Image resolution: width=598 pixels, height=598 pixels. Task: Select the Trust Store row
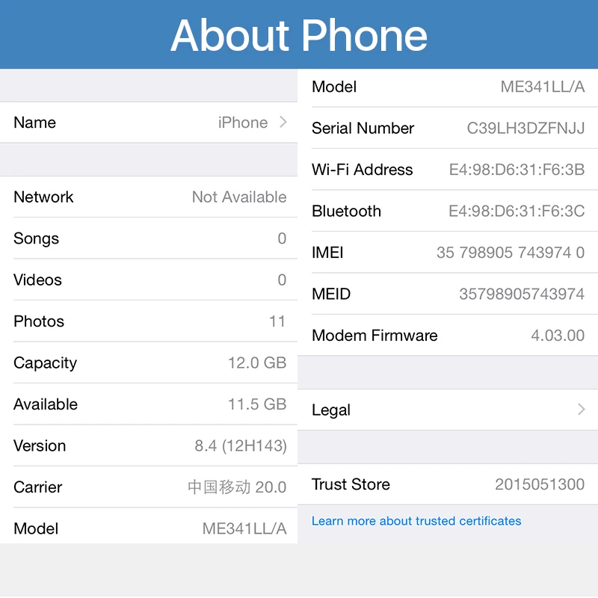[x=449, y=484]
